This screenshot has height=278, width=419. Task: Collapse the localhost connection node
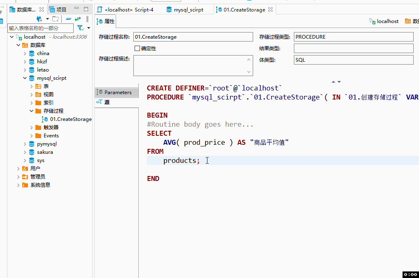(12, 37)
